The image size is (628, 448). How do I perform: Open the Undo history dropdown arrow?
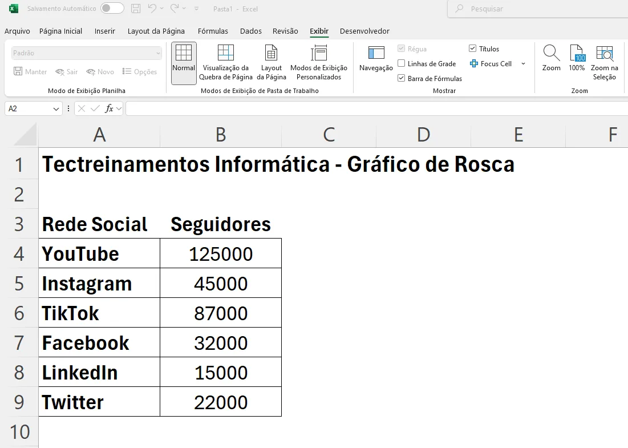coord(161,9)
